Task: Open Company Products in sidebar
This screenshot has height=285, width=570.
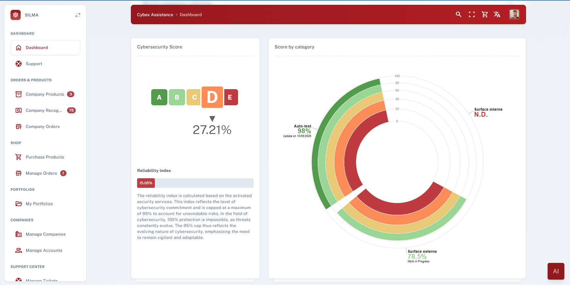Action: [x=45, y=94]
